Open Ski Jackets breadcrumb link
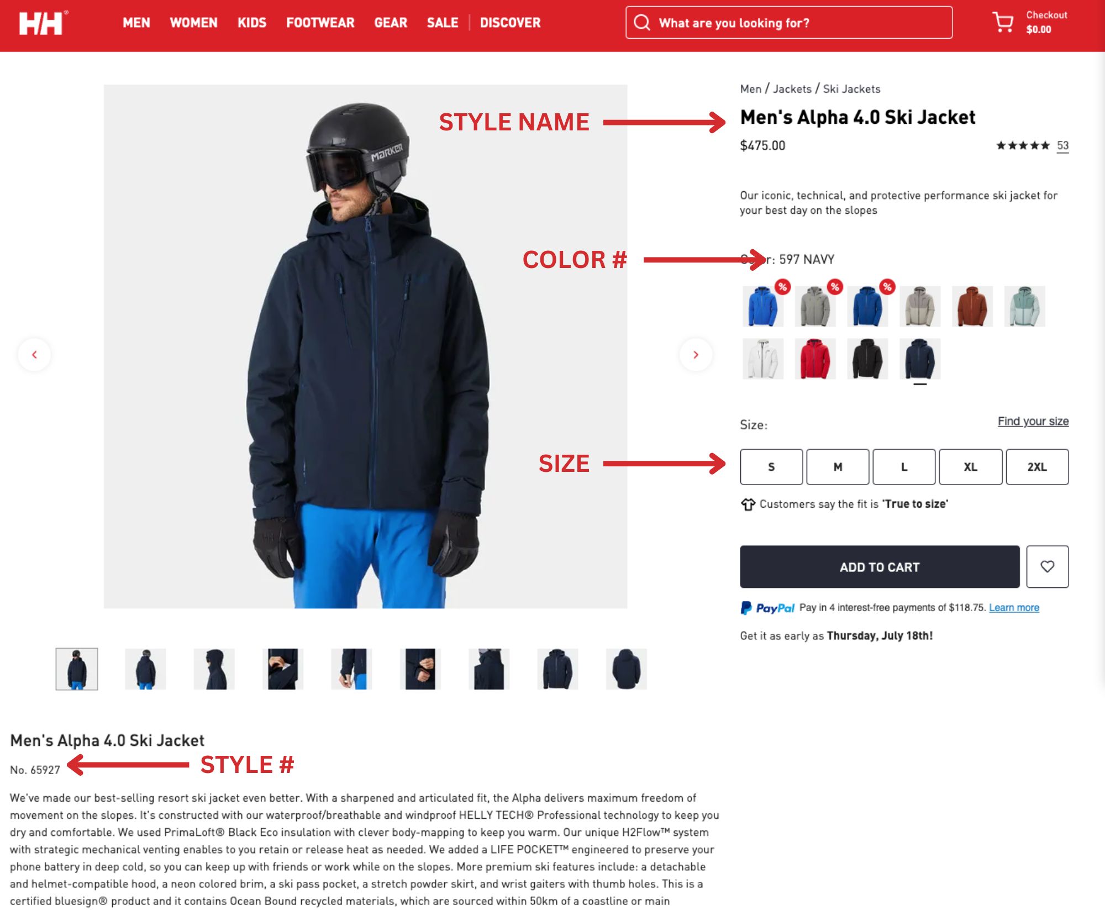The width and height of the screenshot is (1105, 910). click(851, 89)
